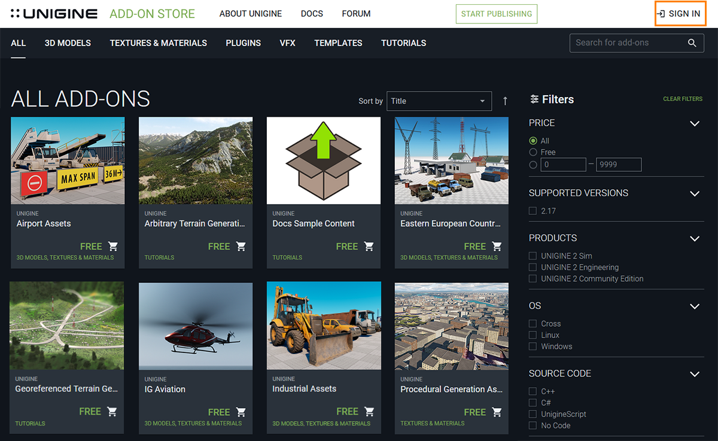Click cart icon for IG Aviation
The image size is (718, 441).
point(241,412)
